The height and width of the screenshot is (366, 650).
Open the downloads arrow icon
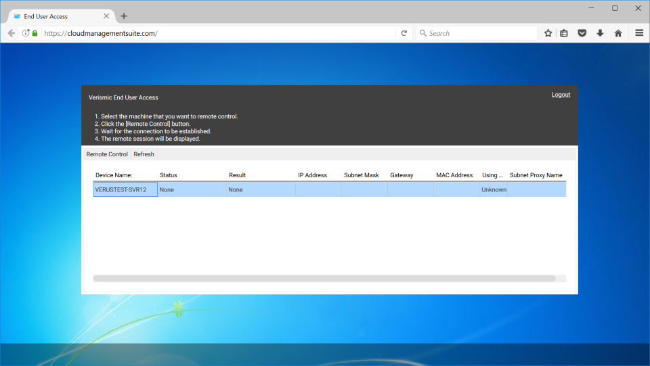(x=600, y=33)
